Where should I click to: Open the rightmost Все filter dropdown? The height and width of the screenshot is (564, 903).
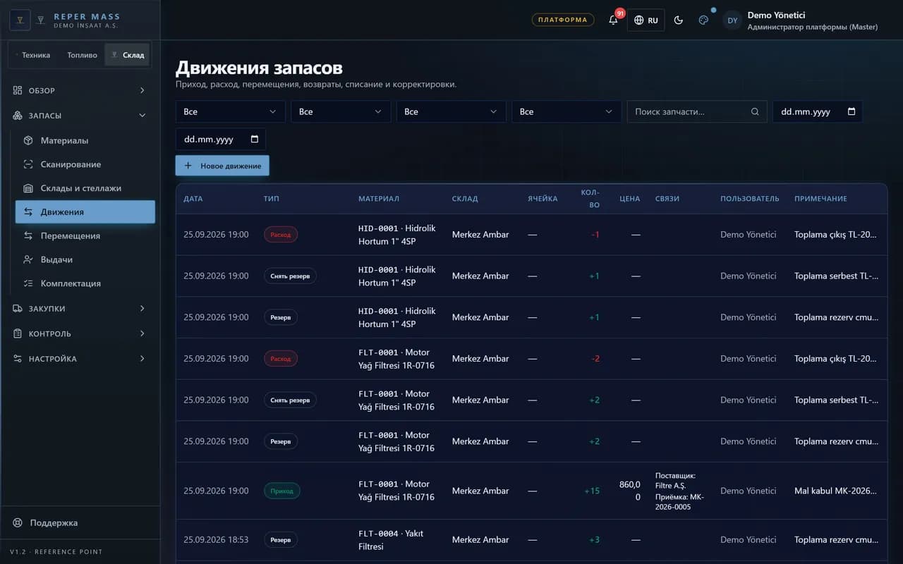tap(566, 111)
